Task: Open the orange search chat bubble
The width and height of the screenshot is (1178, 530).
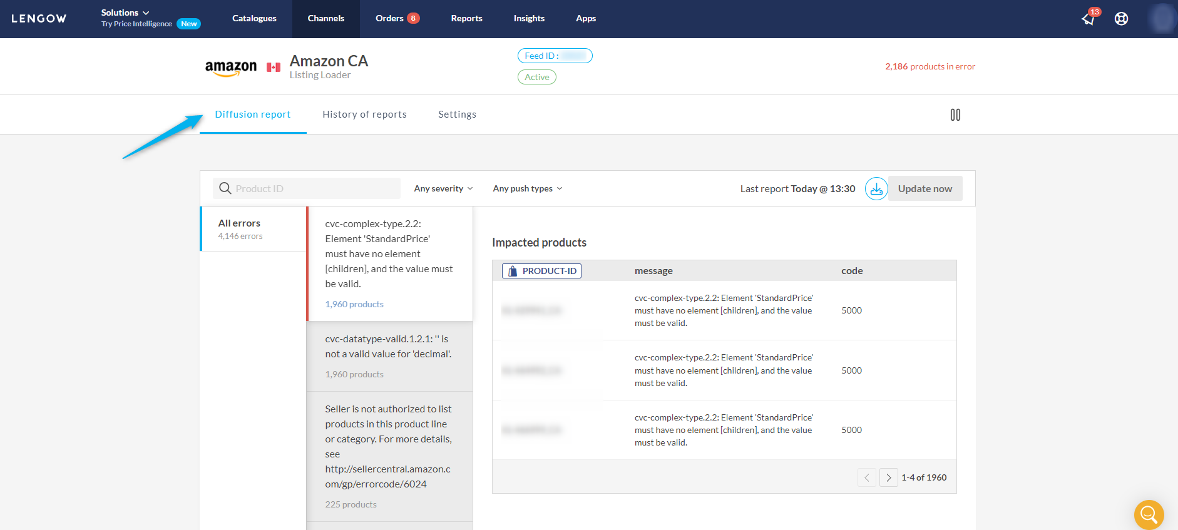Action: tap(1149, 514)
